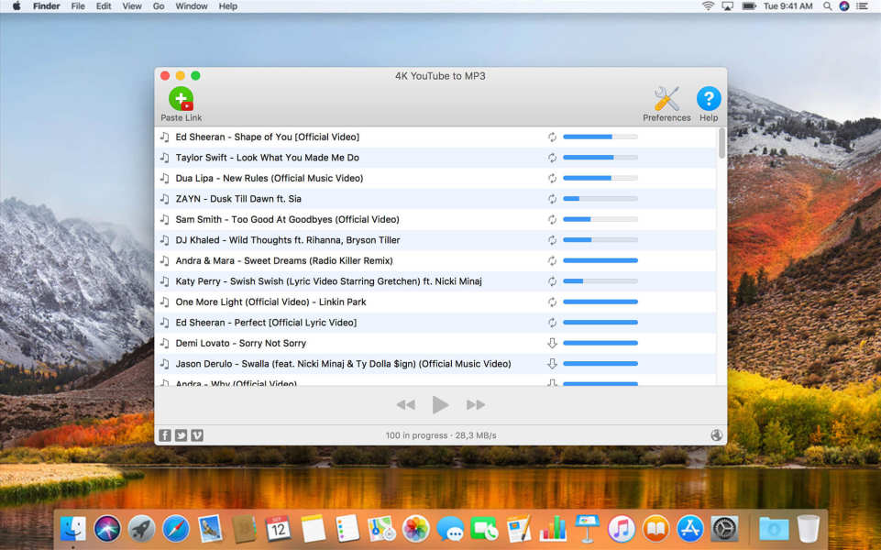Click the music note icon beside ZAYN - Dusk Till Dawn
Screen dimensions: 881x550
point(165,198)
